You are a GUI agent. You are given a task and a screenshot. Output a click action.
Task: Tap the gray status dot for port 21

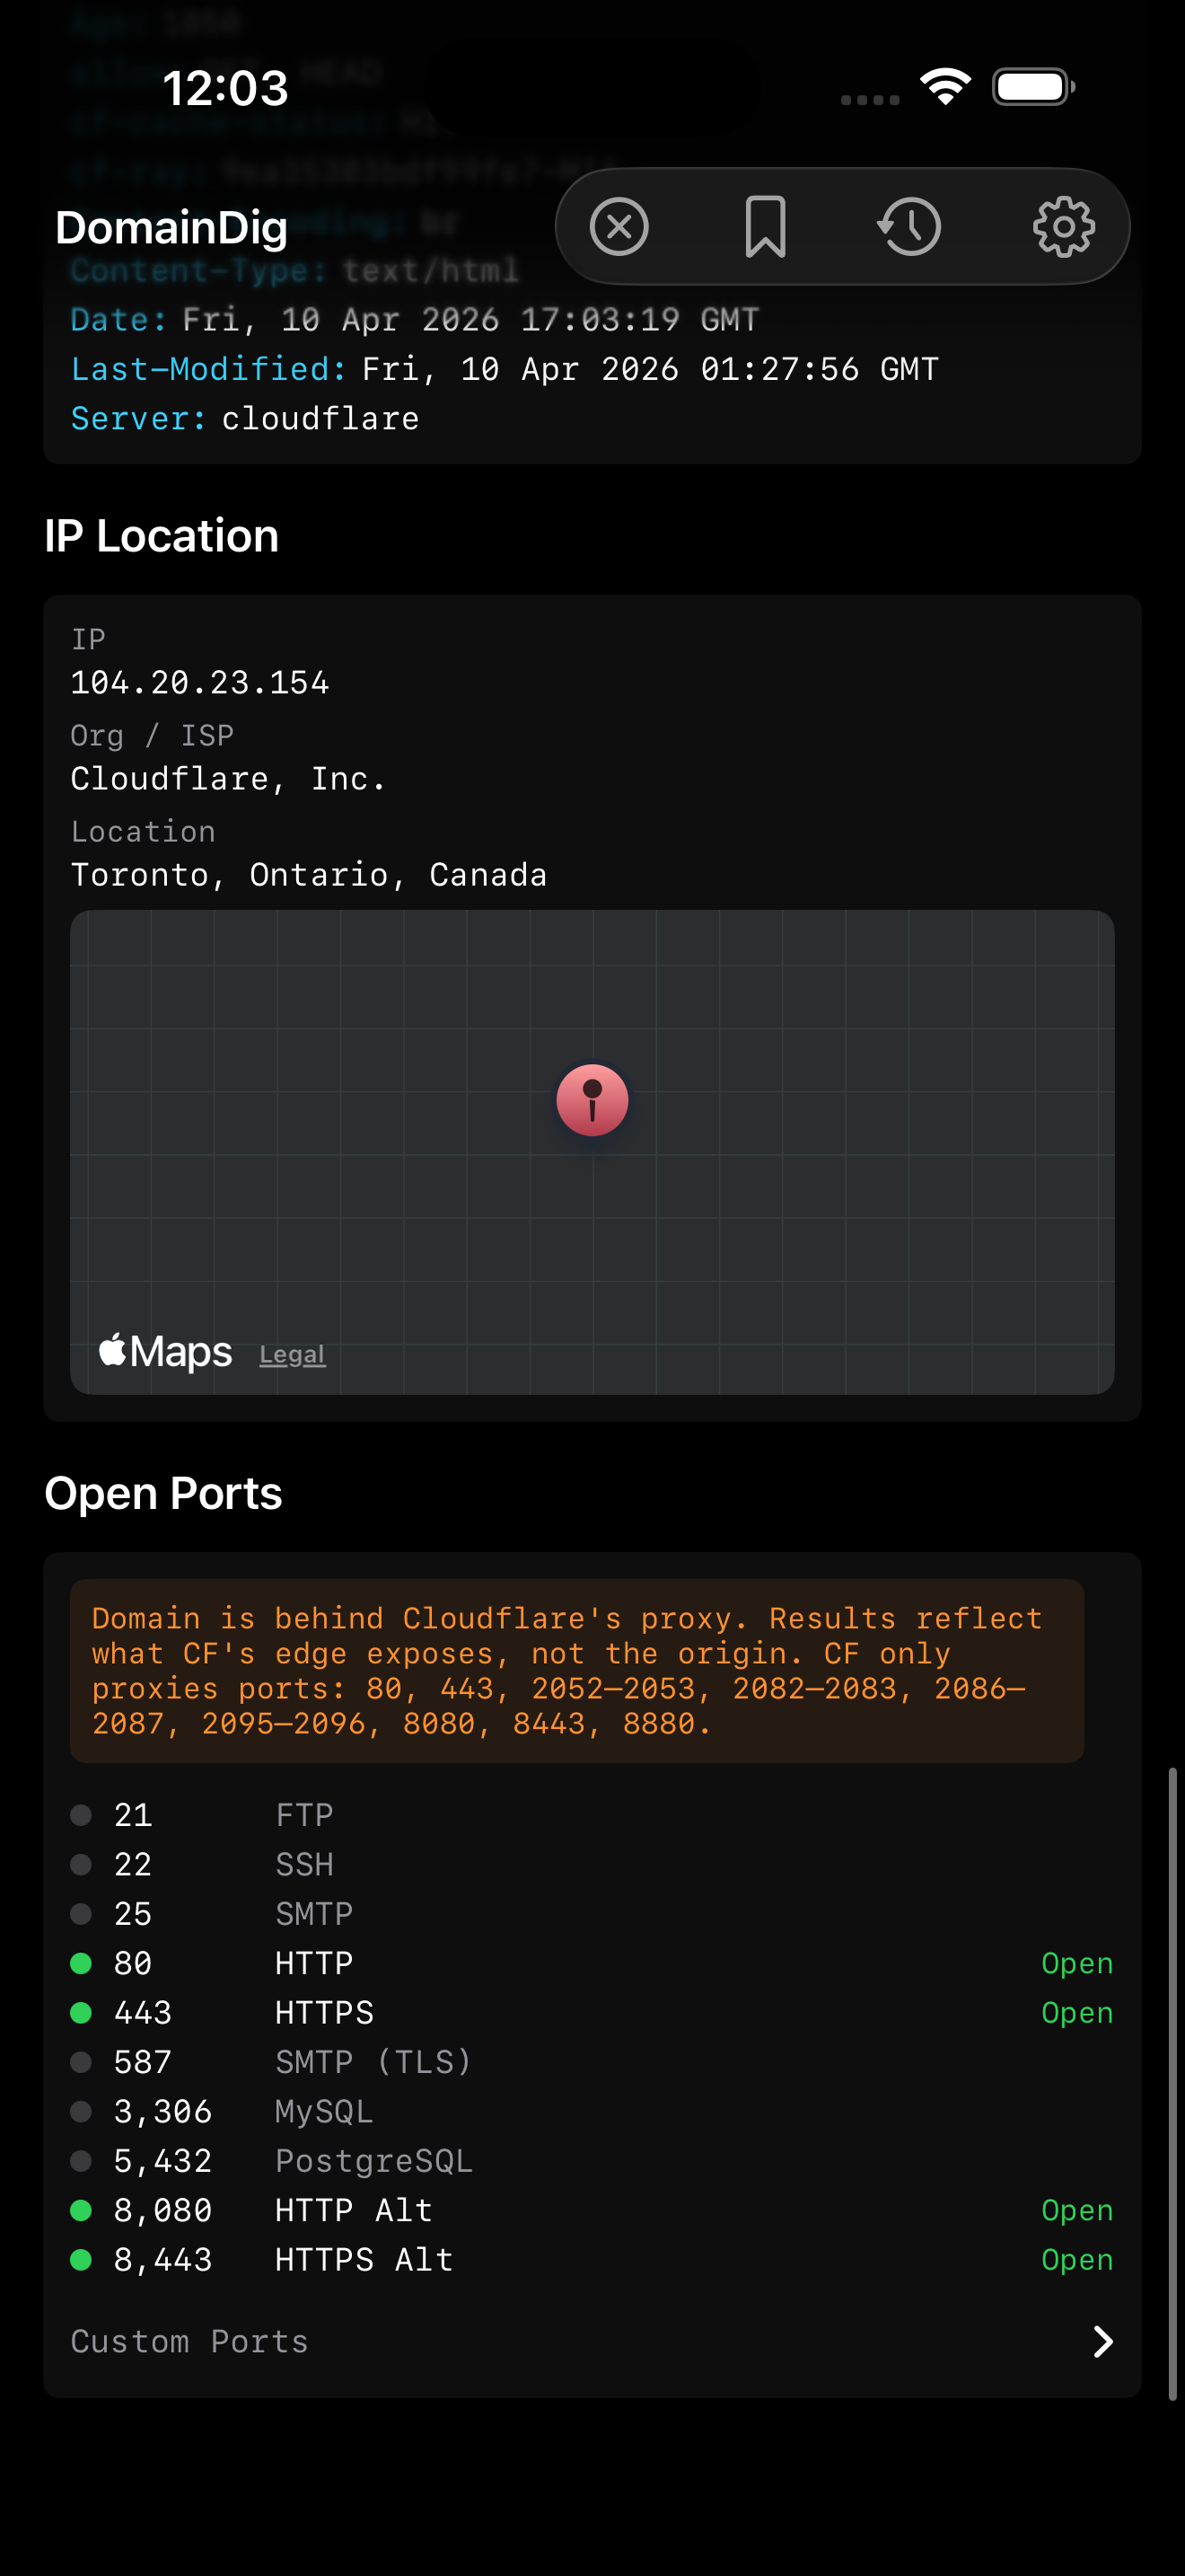81,1815
